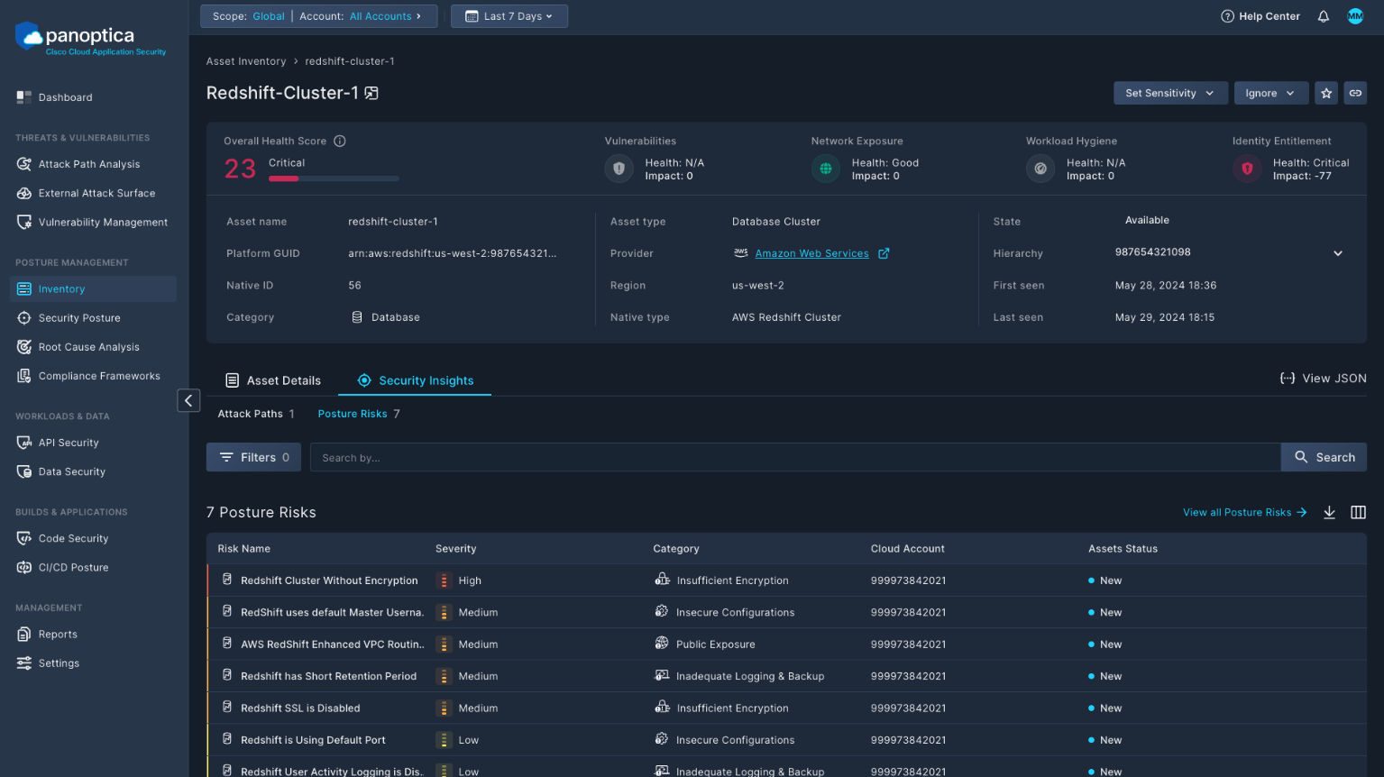
Task: Select Inventory in the sidebar
Action: point(93,288)
